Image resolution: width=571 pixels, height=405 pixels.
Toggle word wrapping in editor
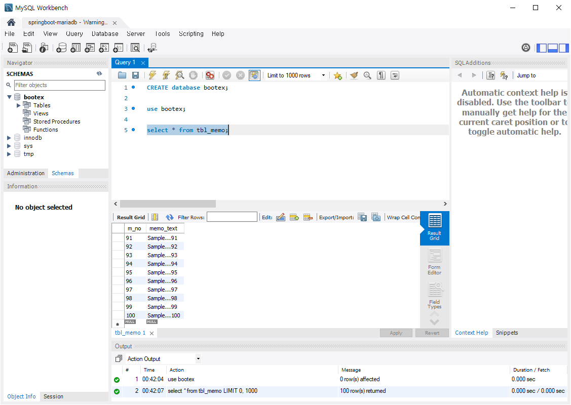pos(395,75)
